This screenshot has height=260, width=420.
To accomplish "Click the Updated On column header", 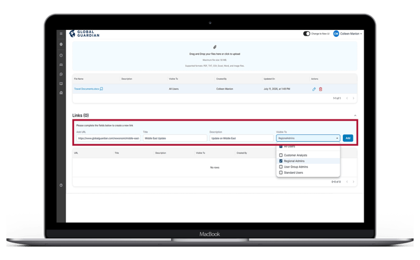I will 269,79.
